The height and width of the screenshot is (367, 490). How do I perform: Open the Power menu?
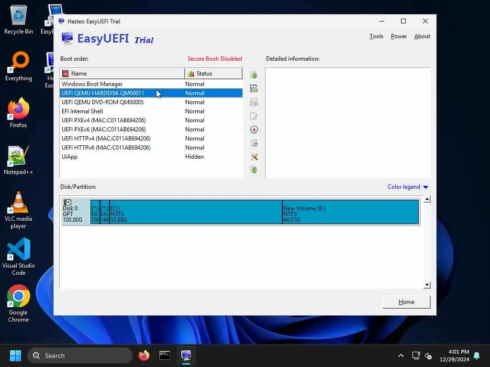point(399,36)
